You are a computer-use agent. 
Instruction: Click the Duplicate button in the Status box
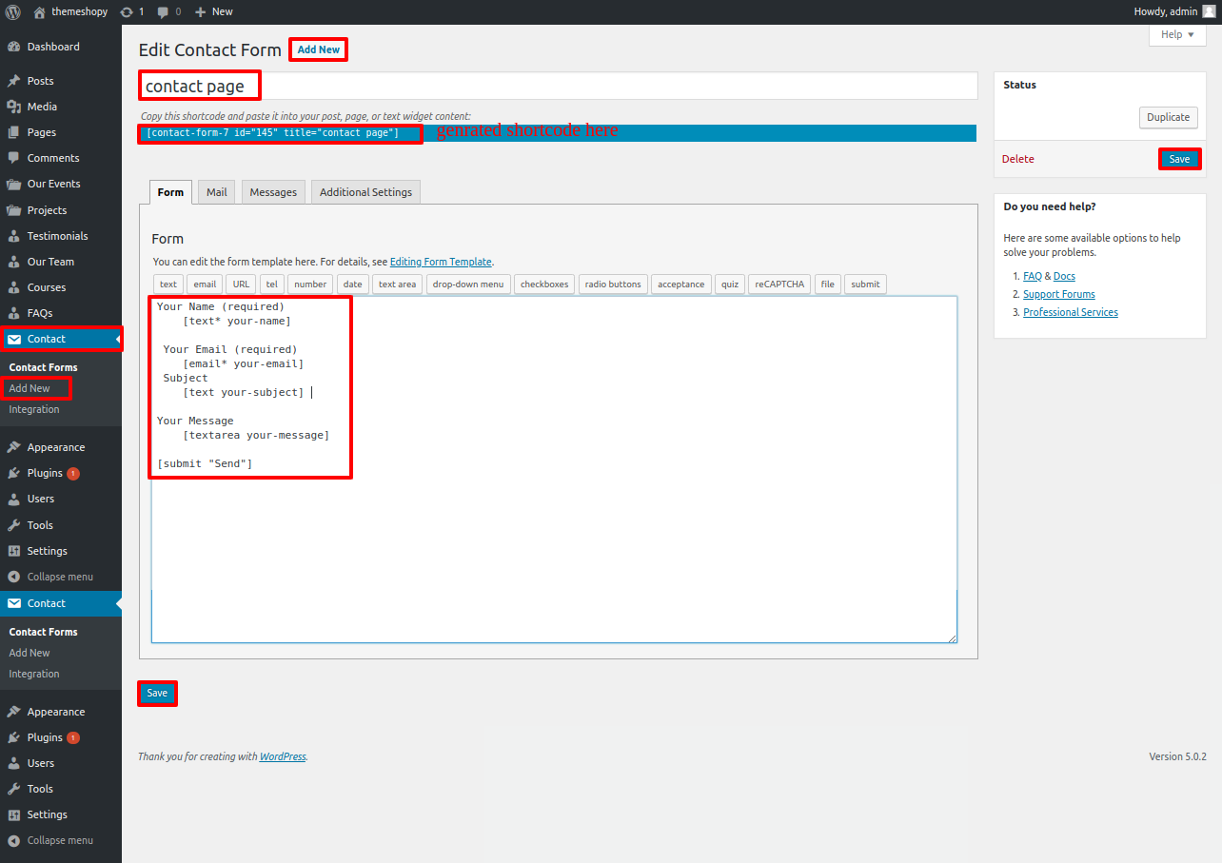point(1168,117)
